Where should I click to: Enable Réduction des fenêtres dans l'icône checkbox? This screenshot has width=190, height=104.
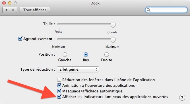click(59, 80)
